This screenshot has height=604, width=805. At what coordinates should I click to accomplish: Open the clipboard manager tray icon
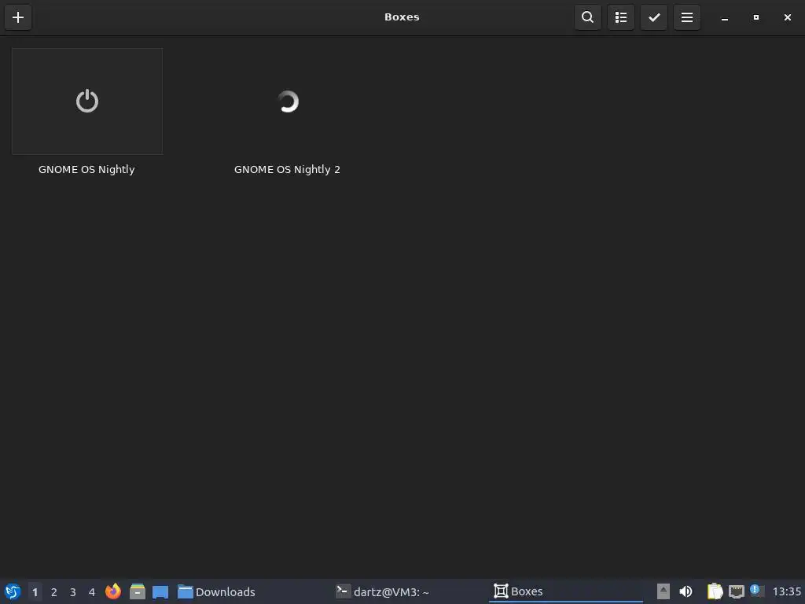tap(715, 591)
